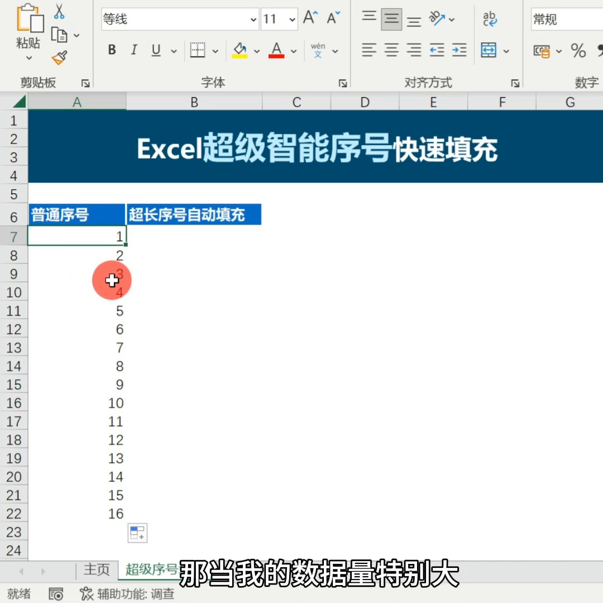This screenshot has height=603, width=603.
Task: Click the wén phonetic guide icon
Action: pos(318,50)
